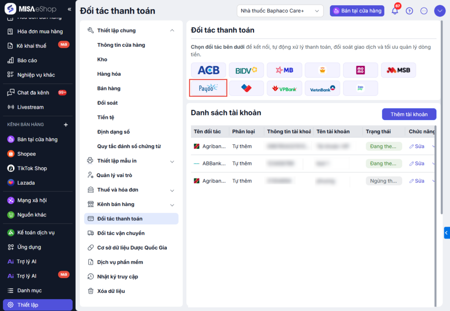The image size is (450, 311).
Task: Click the Tên tài khoản column header
Action: tap(338, 132)
